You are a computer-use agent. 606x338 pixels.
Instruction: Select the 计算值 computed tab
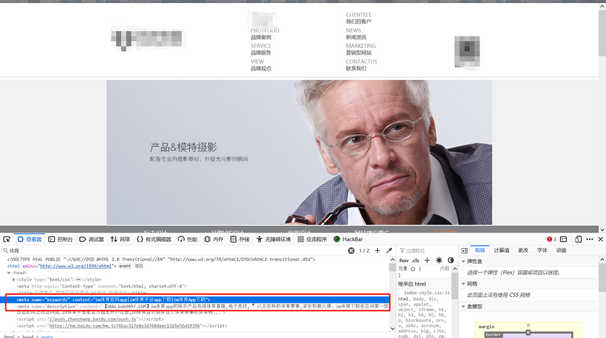(x=501, y=251)
